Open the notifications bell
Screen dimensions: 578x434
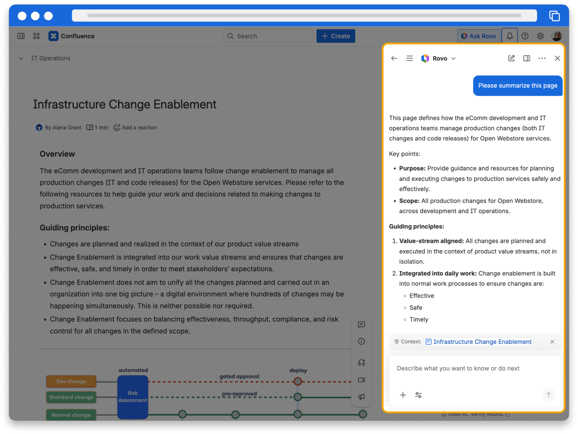pos(510,36)
